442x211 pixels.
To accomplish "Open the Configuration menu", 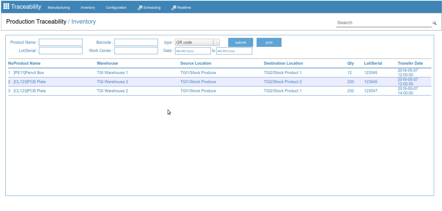I will (x=116, y=8).
